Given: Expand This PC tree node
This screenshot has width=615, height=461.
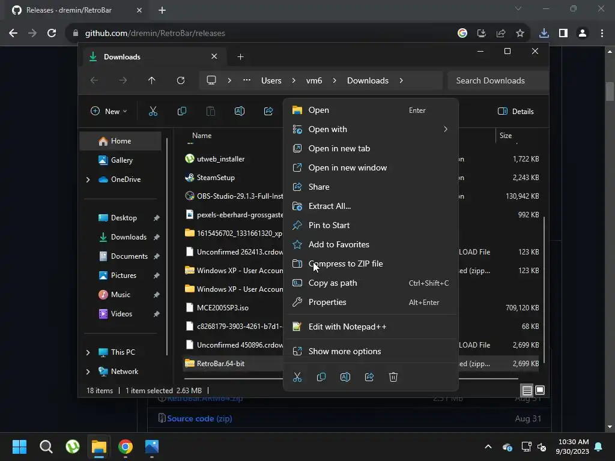Looking at the screenshot, I should pyautogui.click(x=88, y=352).
